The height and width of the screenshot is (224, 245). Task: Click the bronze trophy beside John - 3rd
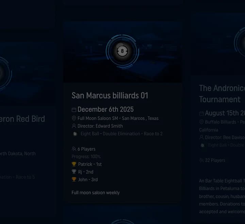tap(74, 179)
